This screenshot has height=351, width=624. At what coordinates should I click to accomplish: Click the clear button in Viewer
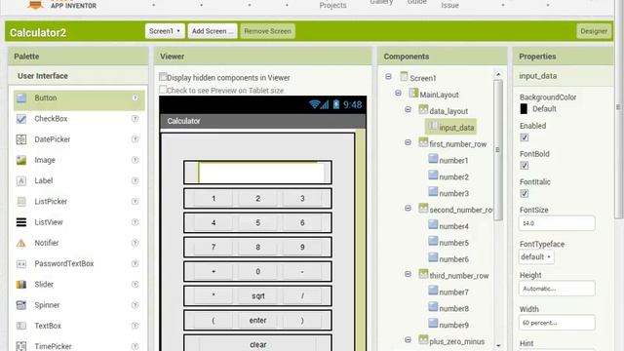[x=257, y=344]
